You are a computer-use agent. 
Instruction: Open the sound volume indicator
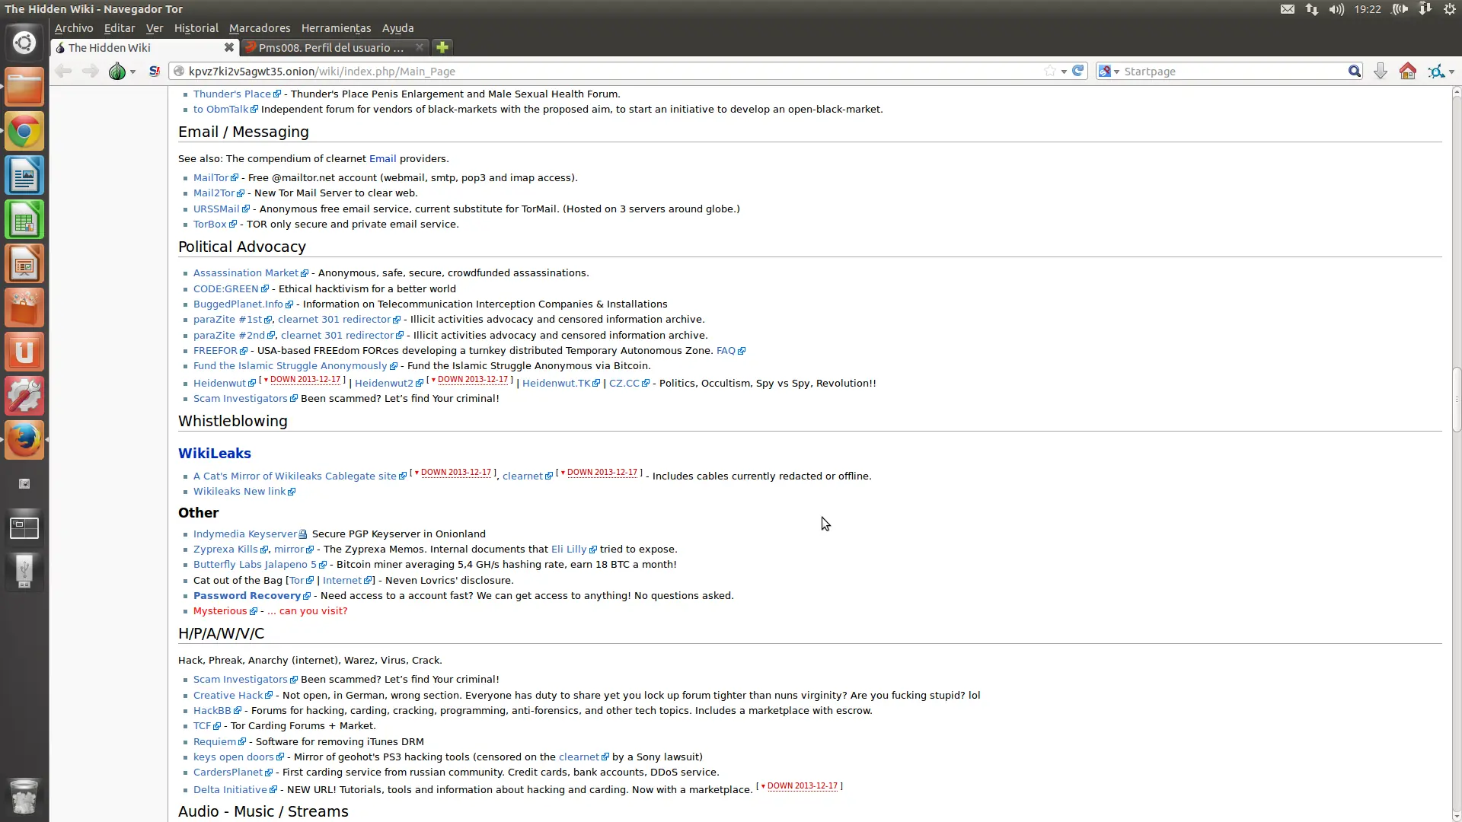tap(1336, 9)
